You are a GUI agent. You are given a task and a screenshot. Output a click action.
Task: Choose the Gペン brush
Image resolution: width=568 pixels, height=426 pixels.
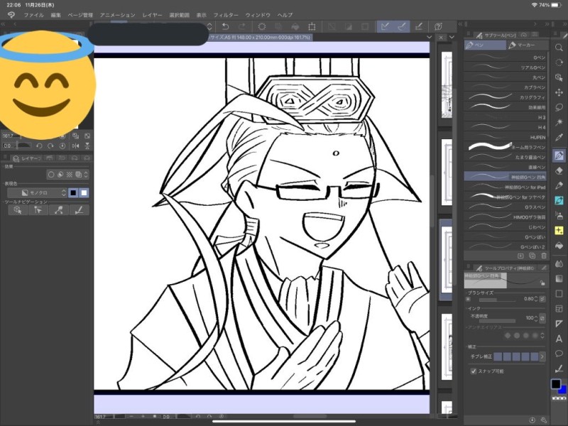coord(506,58)
